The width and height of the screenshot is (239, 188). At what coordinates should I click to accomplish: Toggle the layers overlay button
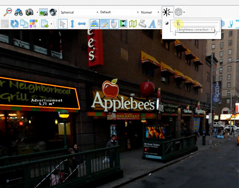coord(94,24)
